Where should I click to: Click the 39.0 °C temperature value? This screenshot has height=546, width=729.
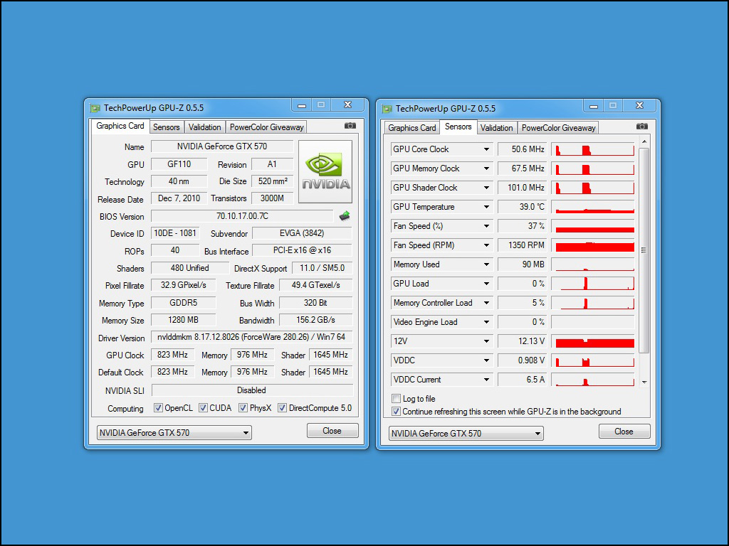[x=522, y=207]
